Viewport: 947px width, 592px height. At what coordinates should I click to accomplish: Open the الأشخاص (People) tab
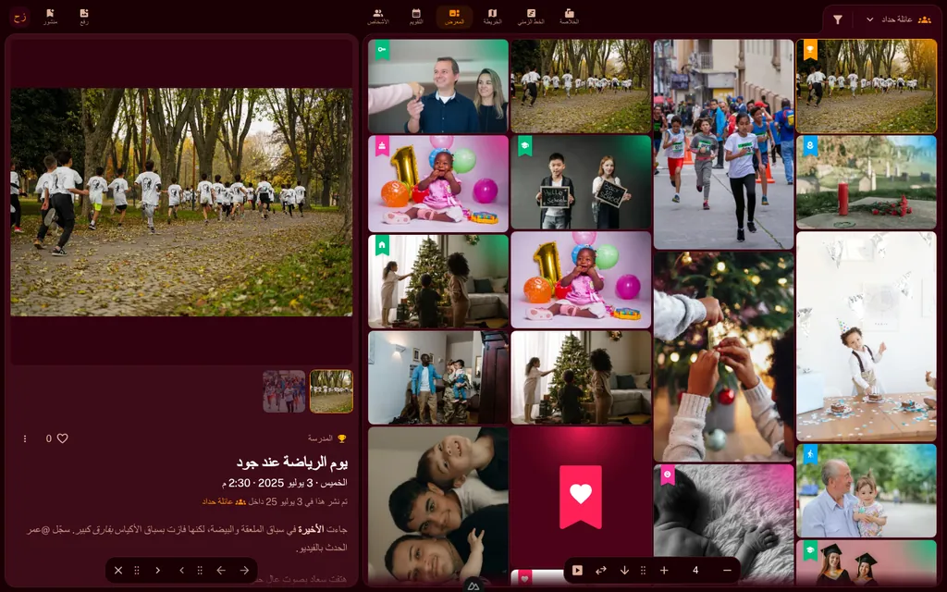(x=378, y=17)
